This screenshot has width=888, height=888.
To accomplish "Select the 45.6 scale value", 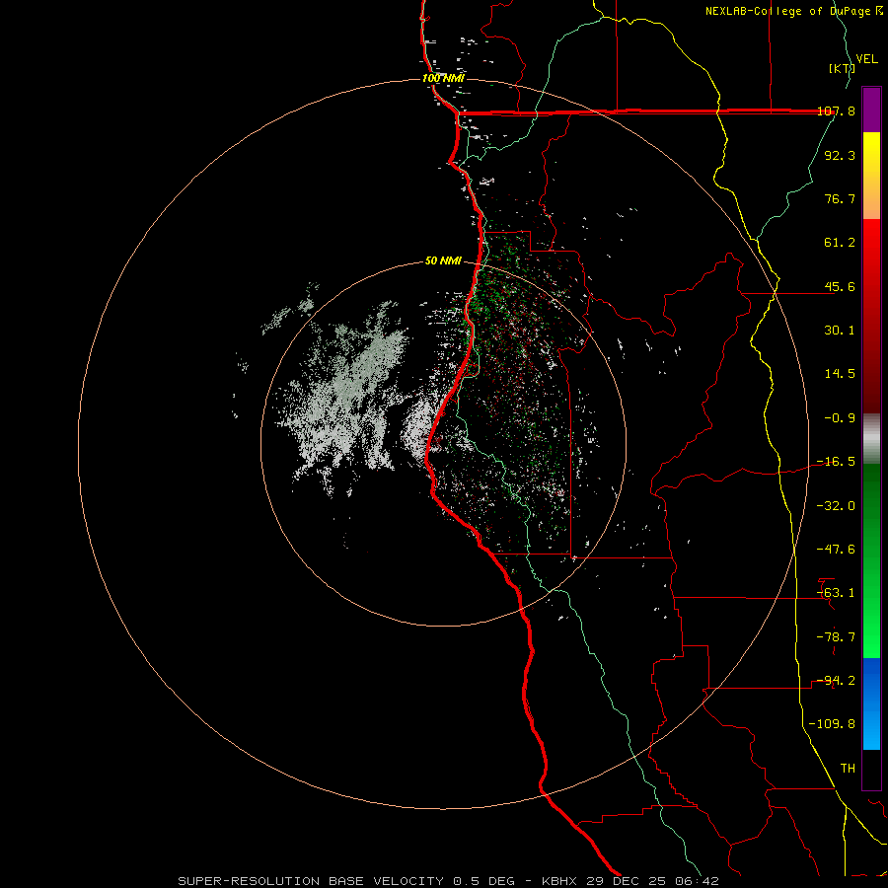I will click(840, 286).
